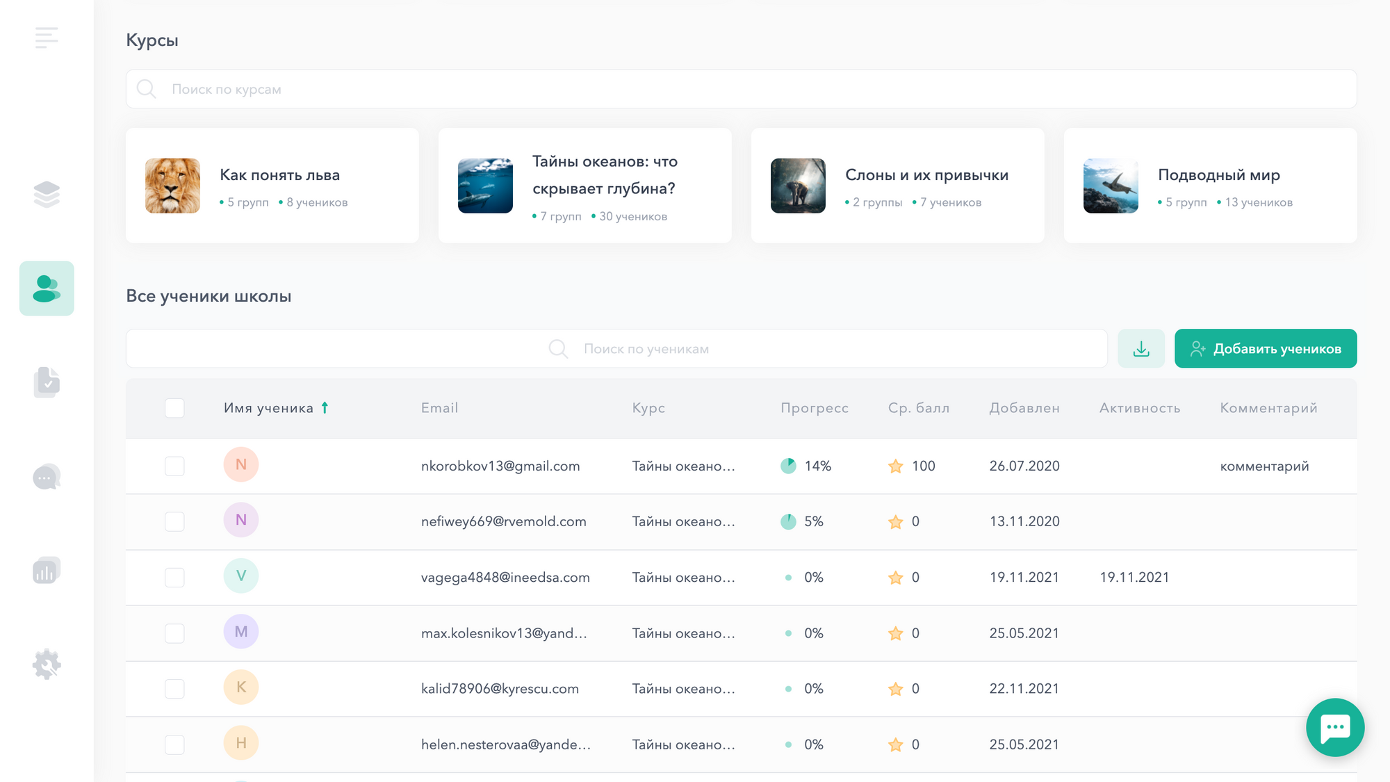The width and height of the screenshot is (1390, 782).
Task: Open the courses layers icon in sidebar
Action: 47,195
